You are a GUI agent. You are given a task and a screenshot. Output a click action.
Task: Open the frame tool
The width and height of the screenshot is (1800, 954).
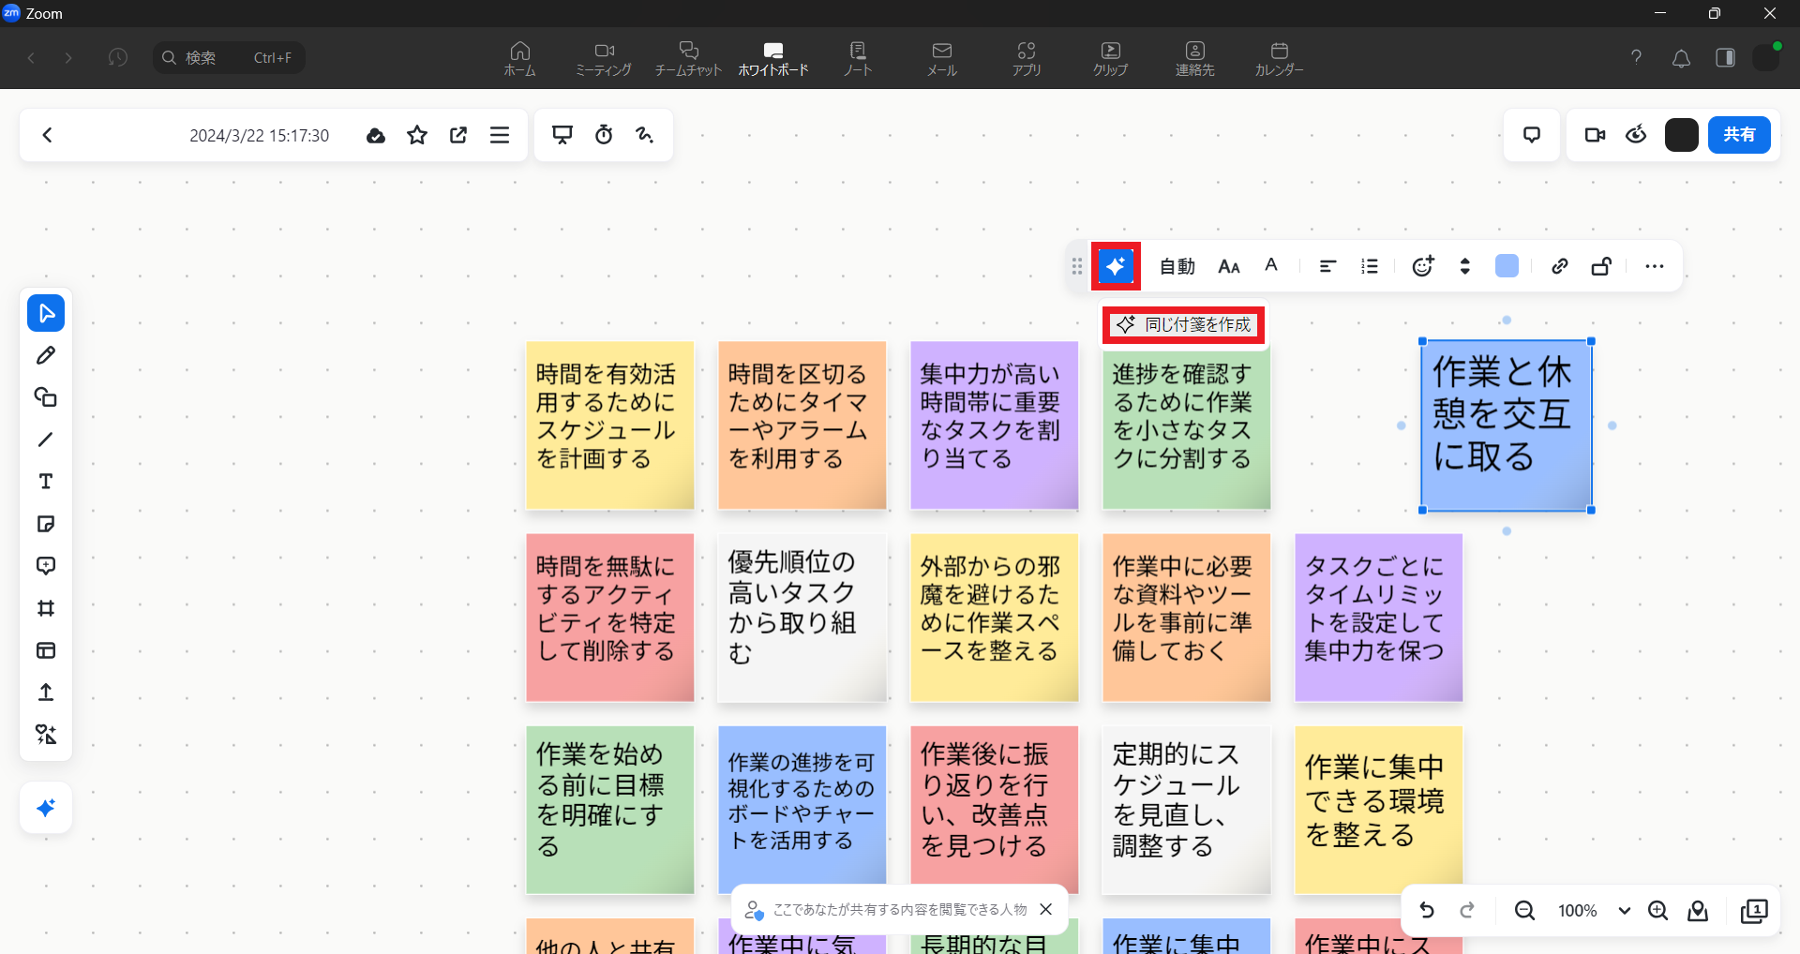[45, 608]
